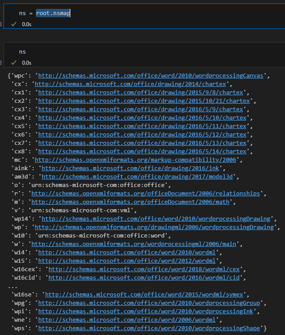Click the 'w16cex' dictionary key

point(24,269)
